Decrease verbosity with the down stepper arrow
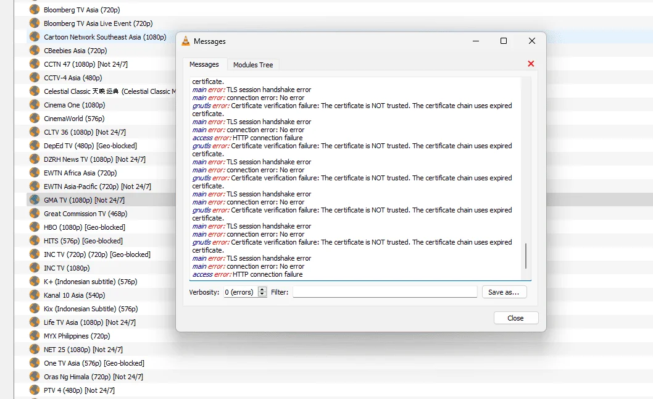This screenshot has width=653, height=399. (262, 295)
